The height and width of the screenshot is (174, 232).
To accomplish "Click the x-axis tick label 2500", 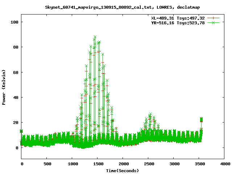I will (x=149, y=164).
